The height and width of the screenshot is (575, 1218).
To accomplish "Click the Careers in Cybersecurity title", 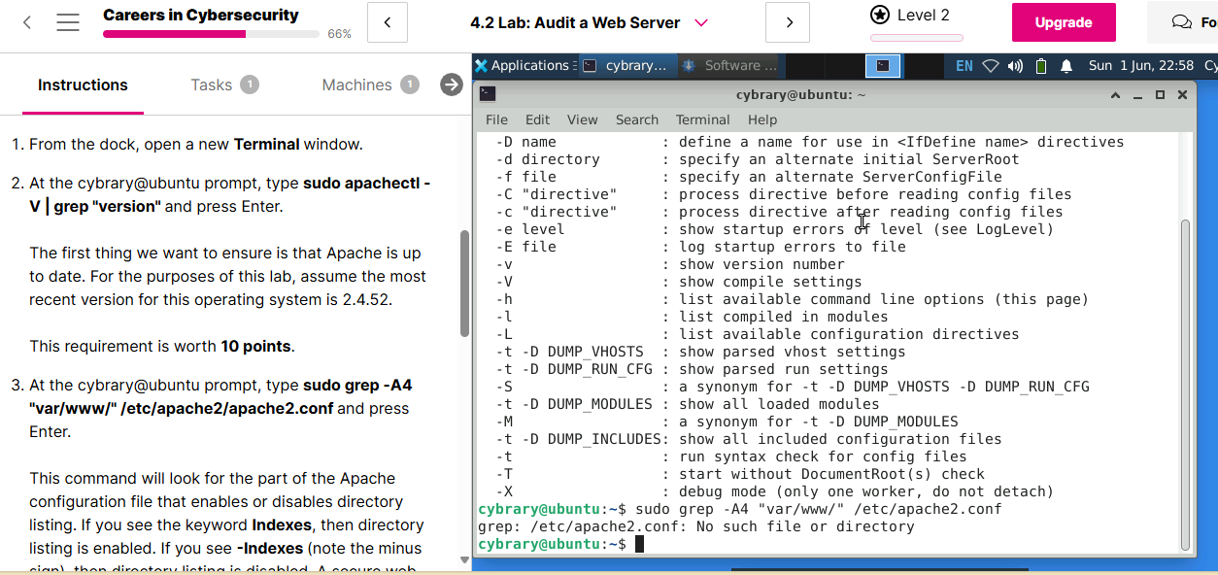I will (x=201, y=15).
